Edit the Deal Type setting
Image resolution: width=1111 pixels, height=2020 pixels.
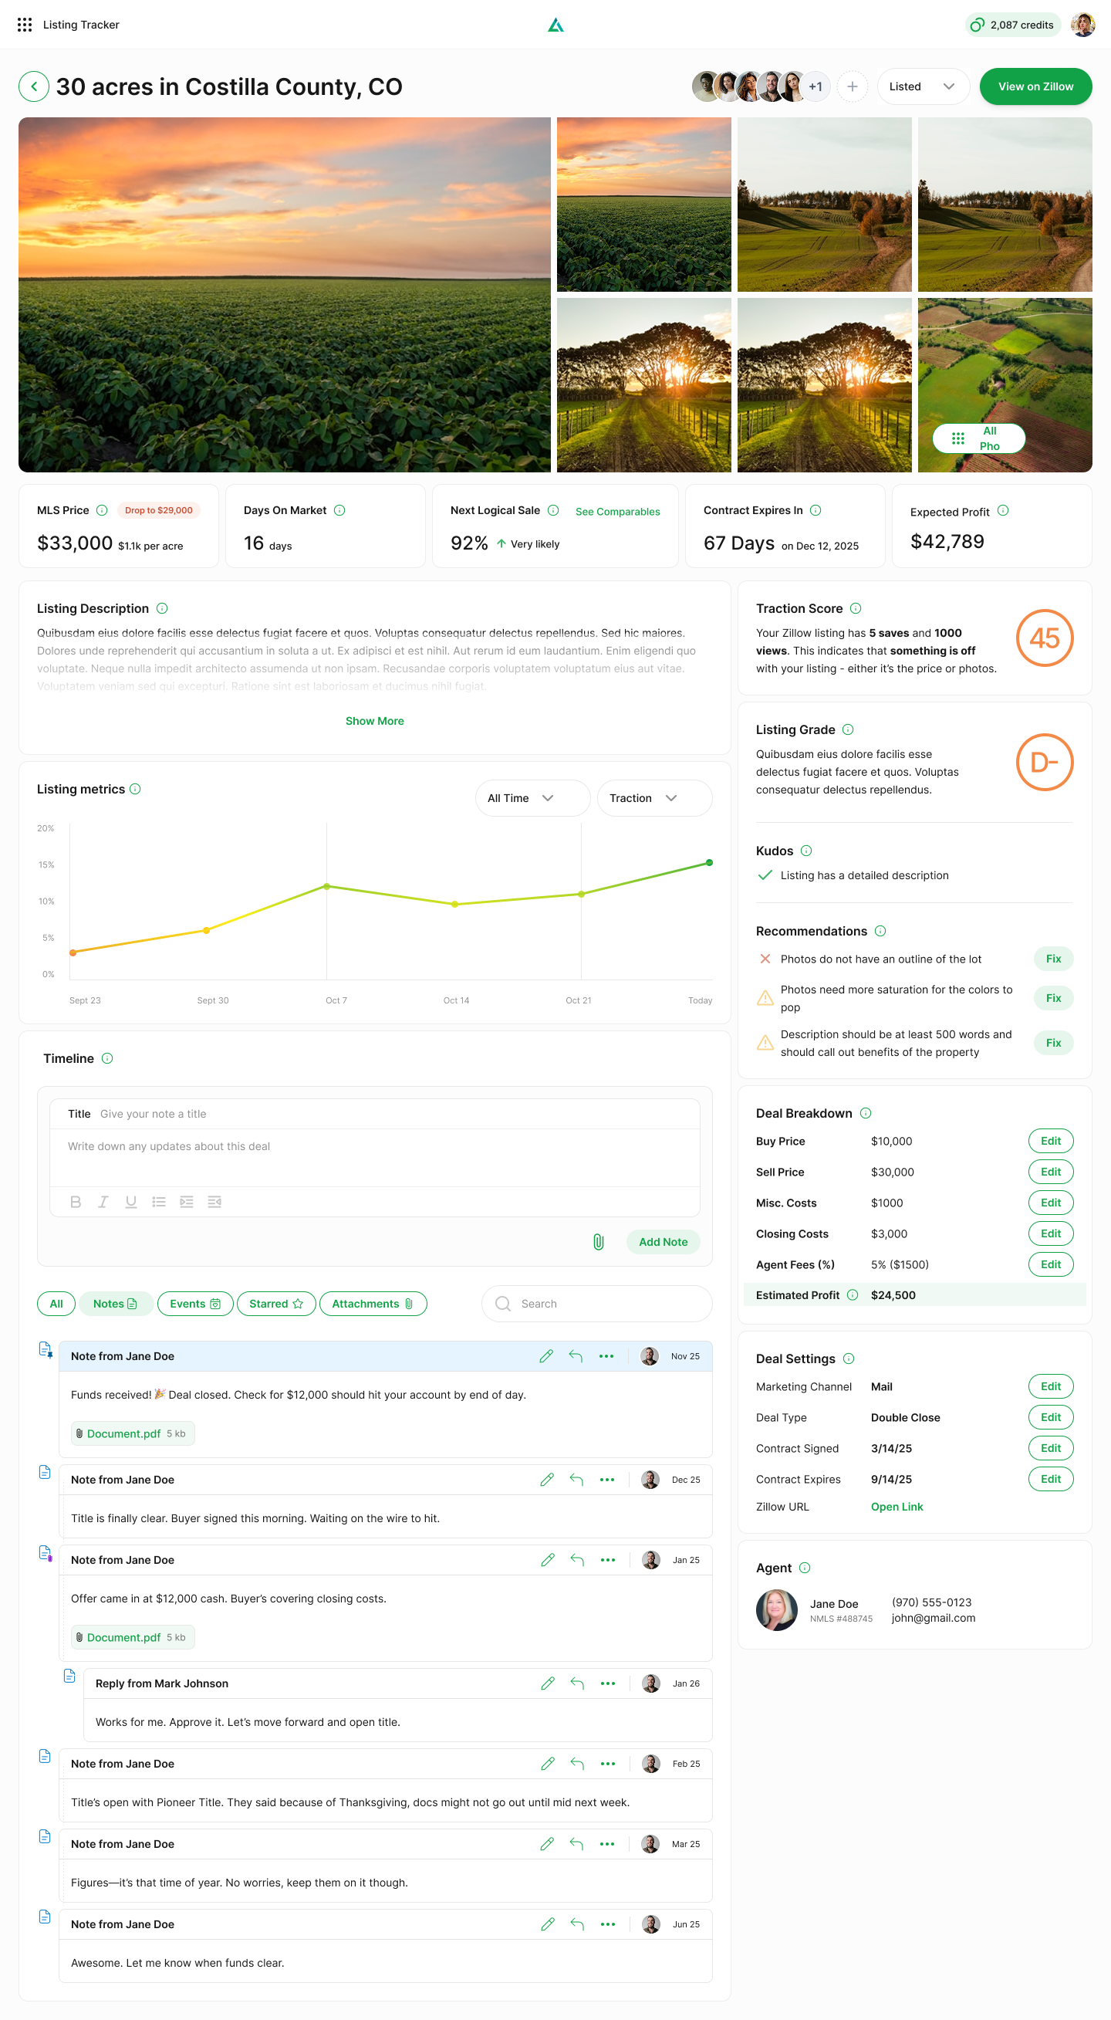pyautogui.click(x=1051, y=1418)
